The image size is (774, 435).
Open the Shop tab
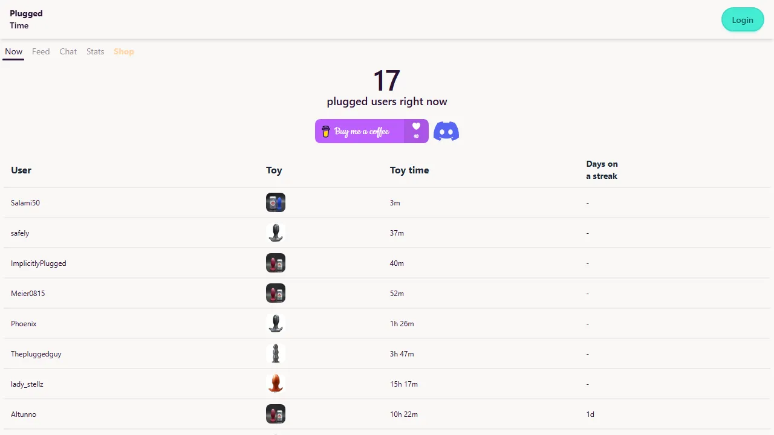(124, 51)
